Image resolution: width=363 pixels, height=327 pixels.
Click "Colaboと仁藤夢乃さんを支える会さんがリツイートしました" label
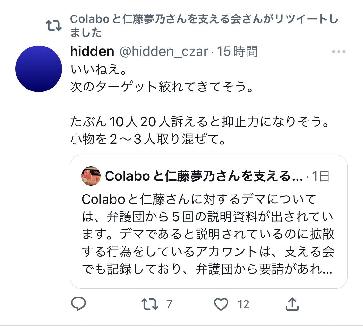(204, 26)
